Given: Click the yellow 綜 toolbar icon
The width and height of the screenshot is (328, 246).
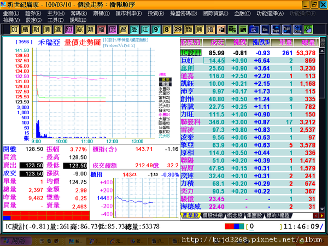Looking at the screenshot, I should [79, 30].
